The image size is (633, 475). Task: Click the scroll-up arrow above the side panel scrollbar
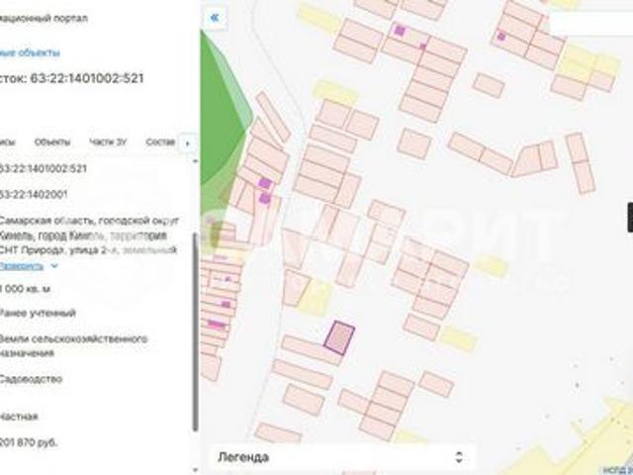click(196, 161)
